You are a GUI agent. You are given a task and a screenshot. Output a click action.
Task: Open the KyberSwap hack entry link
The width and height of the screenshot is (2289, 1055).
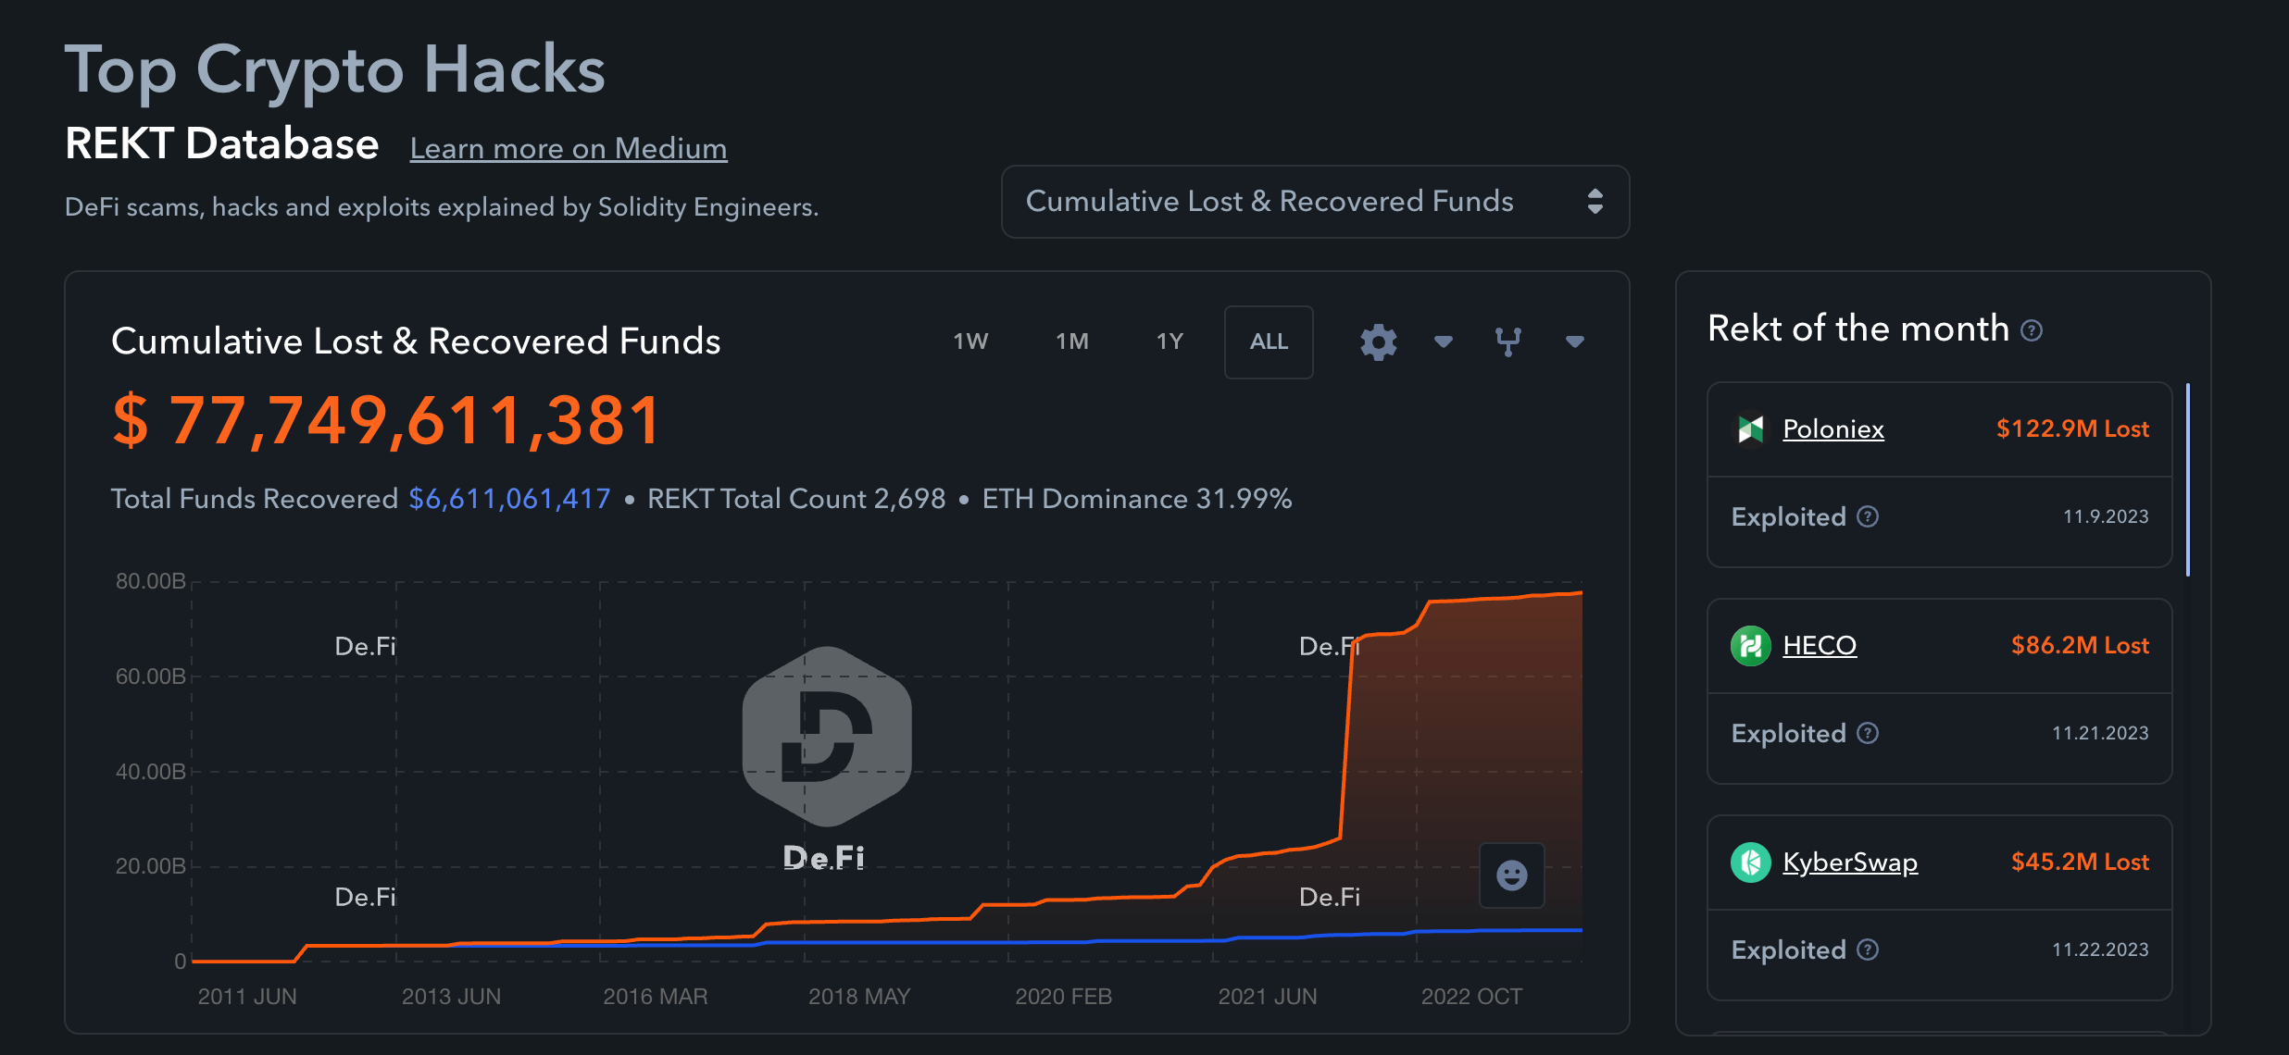pos(1850,862)
